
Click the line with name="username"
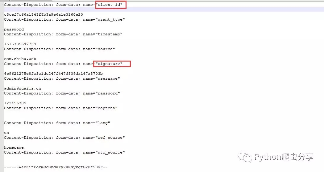62,79
